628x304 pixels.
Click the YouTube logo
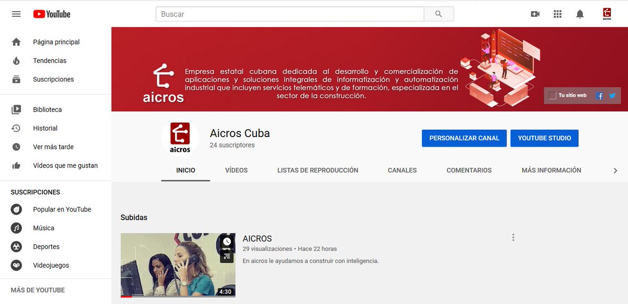tap(51, 14)
